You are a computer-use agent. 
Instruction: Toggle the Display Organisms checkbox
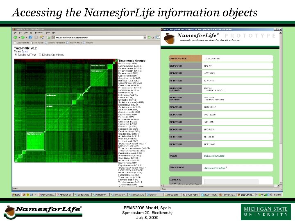point(40,55)
